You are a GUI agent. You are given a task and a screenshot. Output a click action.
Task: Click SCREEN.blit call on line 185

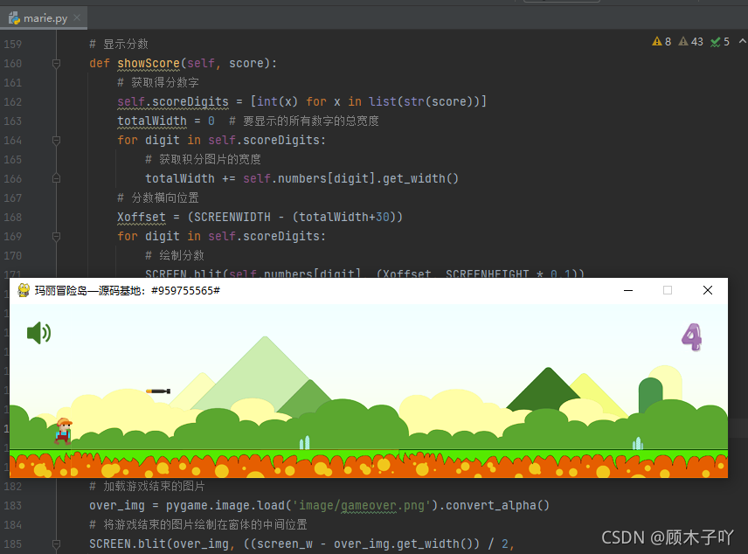pos(128,544)
